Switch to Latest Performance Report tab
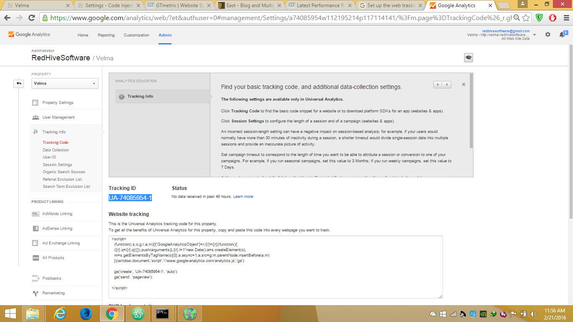Screen dimensions: 573x322 point(321,5)
